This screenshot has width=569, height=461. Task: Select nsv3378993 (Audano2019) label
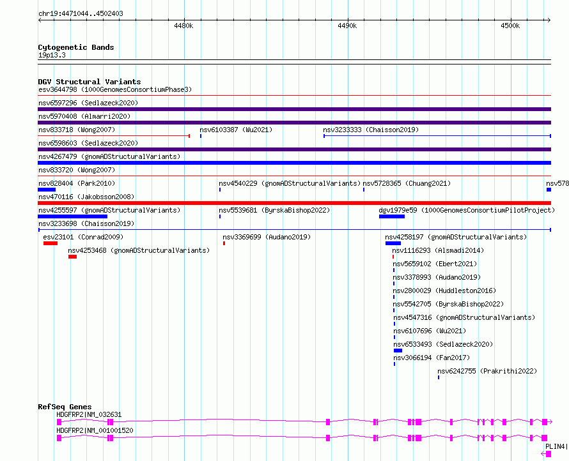437,277
